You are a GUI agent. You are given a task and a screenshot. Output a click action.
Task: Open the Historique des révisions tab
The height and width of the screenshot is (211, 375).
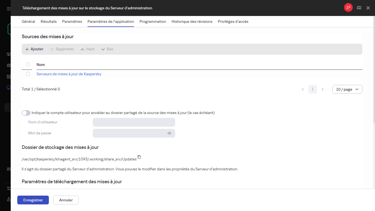click(192, 21)
